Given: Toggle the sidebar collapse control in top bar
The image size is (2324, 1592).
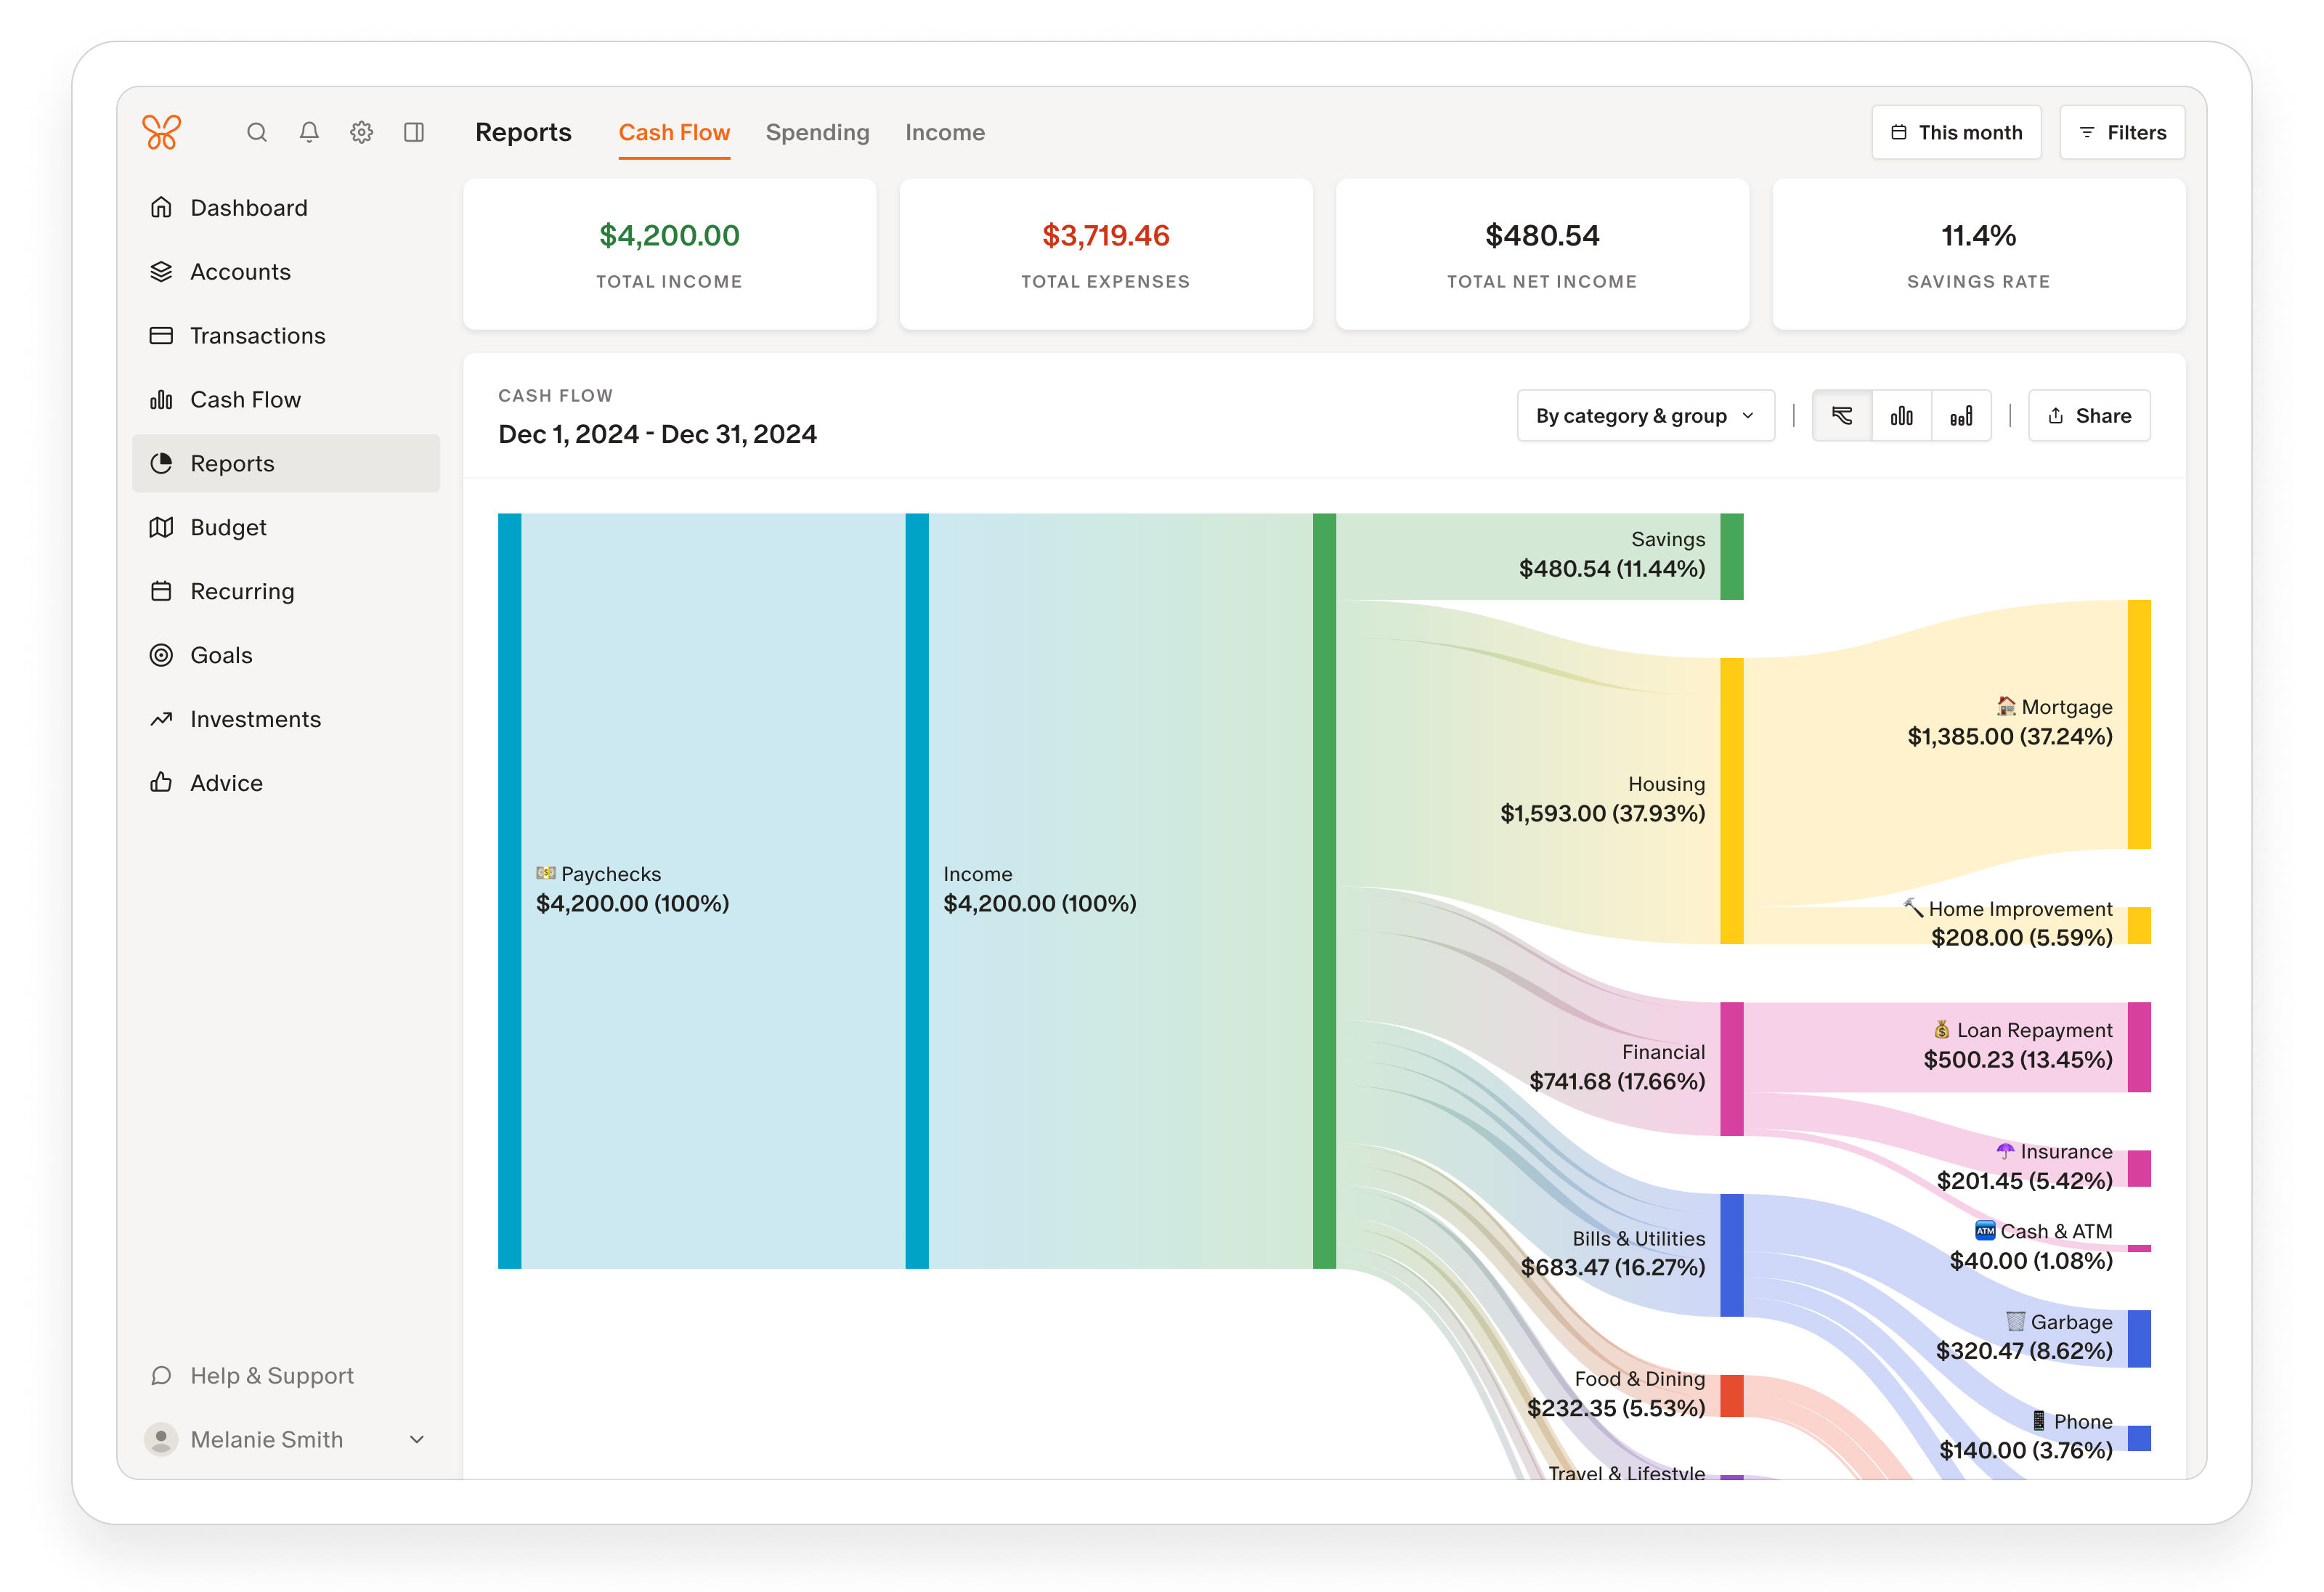Looking at the screenshot, I should (x=415, y=132).
